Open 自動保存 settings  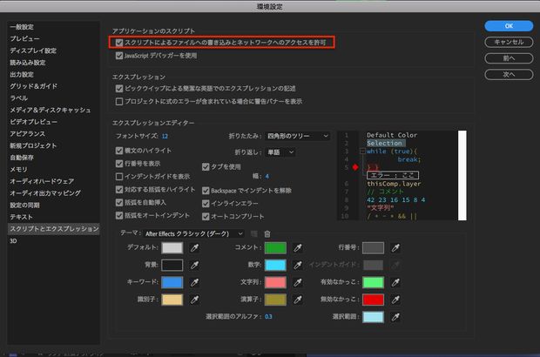click(x=22, y=158)
